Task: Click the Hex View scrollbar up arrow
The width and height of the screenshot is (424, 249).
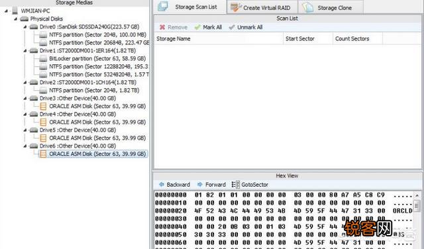Action: pyautogui.click(x=417, y=195)
